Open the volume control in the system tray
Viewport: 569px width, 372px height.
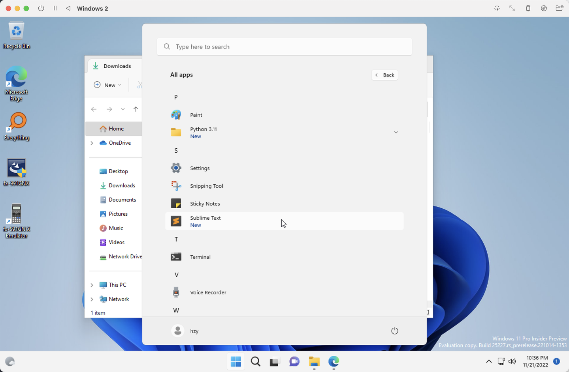pyautogui.click(x=512, y=361)
